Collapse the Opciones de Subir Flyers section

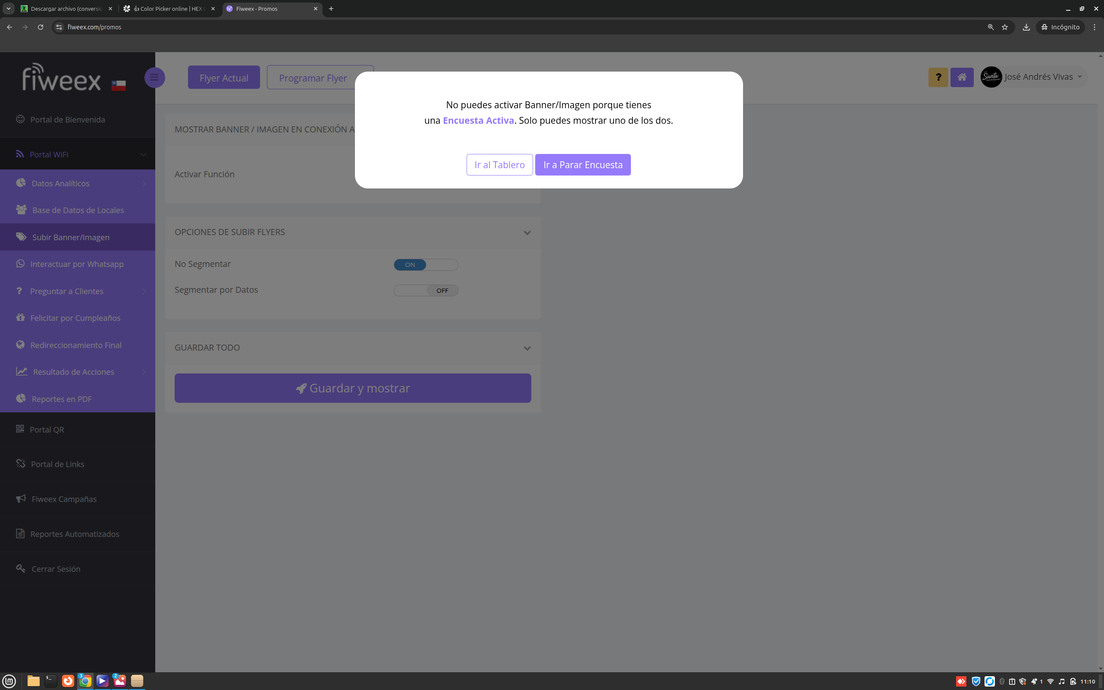coord(527,233)
